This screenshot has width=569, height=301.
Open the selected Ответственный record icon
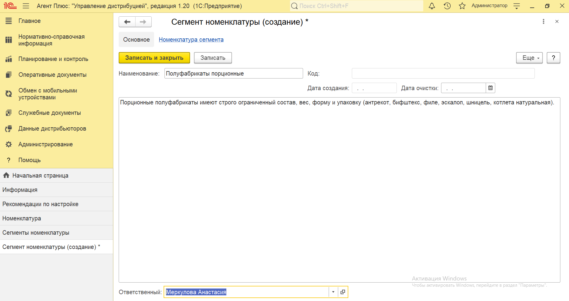pos(343,292)
